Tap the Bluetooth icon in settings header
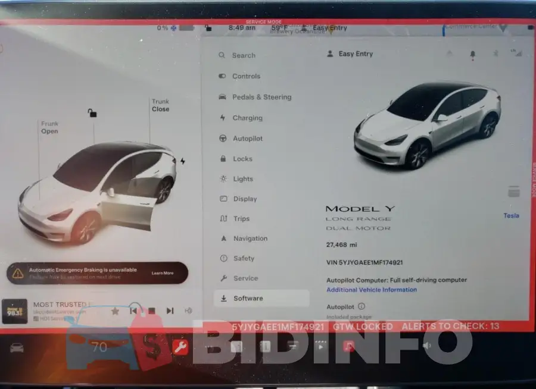Screen dimensions: 536x389 click(x=496, y=54)
